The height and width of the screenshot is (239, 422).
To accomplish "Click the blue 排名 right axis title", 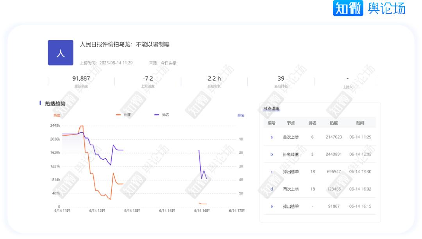I will click(241, 115).
